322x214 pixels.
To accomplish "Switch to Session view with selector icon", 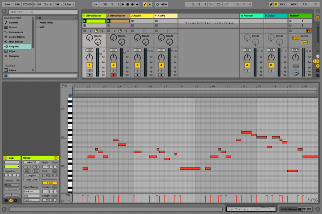I will pos(318,17).
